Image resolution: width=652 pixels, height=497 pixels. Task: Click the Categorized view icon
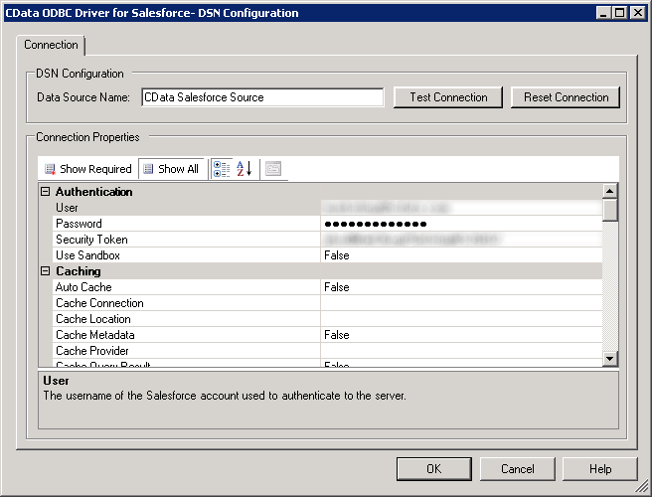point(222,169)
